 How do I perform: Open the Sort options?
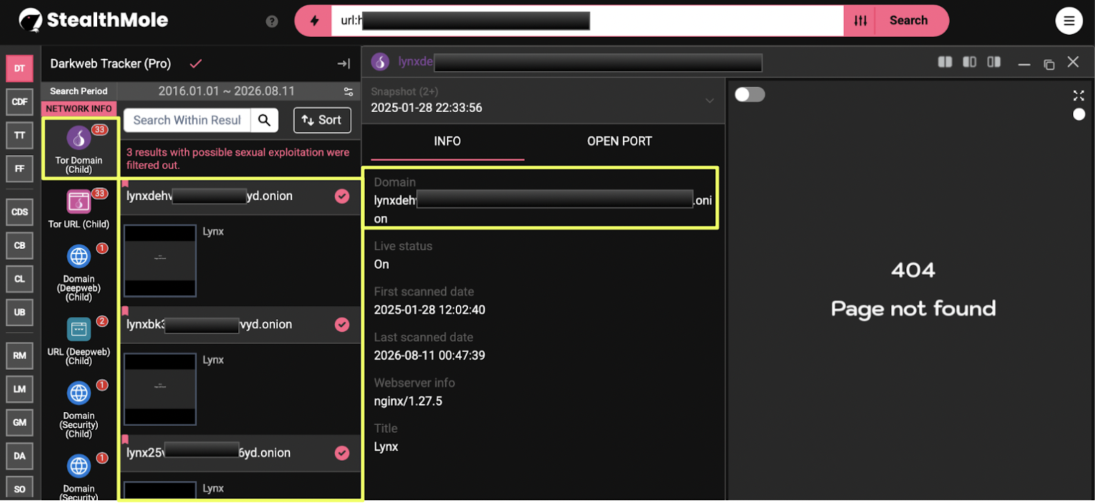coord(322,120)
